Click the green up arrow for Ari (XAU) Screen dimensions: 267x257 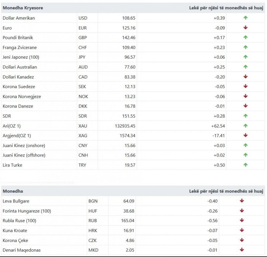(245, 126)
